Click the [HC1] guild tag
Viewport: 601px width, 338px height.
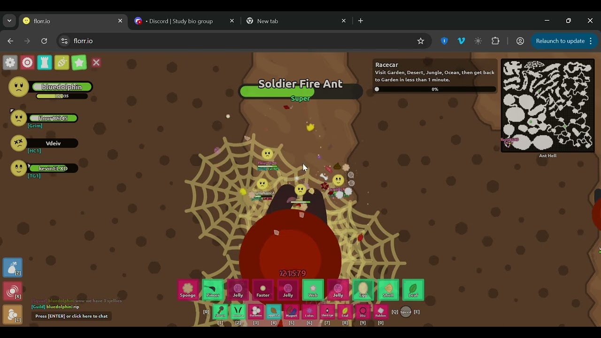34,151
